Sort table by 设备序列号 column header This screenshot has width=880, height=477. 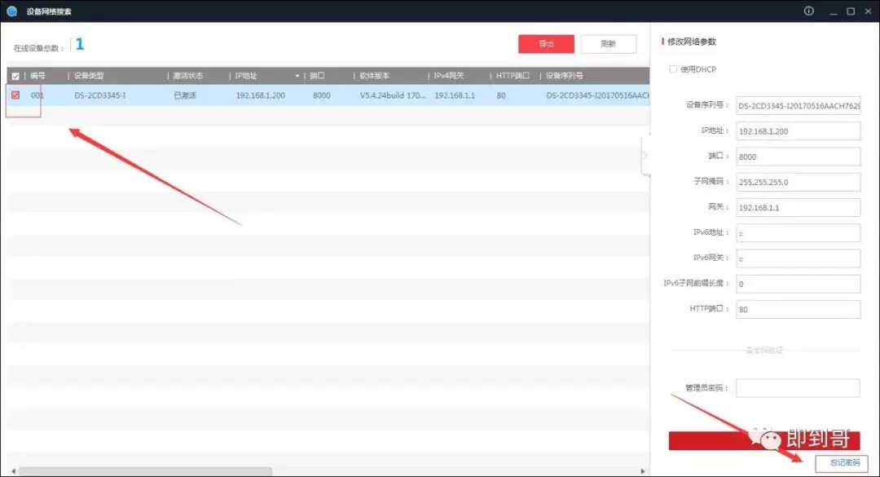click(564, 76)
